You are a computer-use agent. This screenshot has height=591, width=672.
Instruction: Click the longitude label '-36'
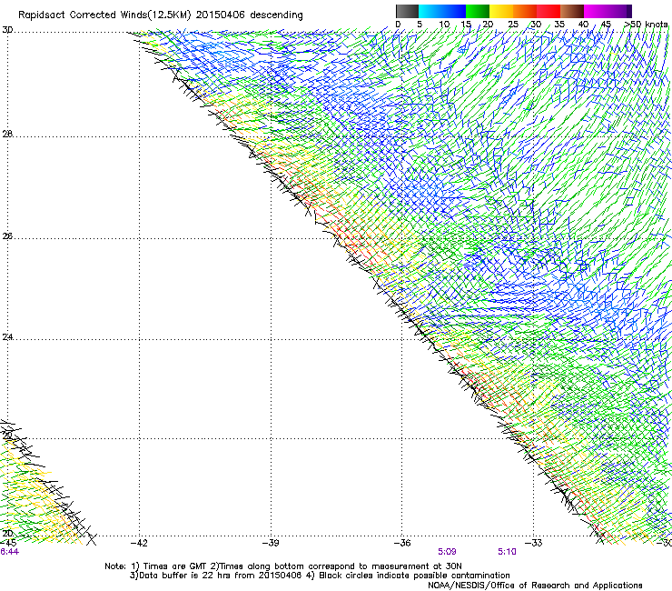click(402, 543)
